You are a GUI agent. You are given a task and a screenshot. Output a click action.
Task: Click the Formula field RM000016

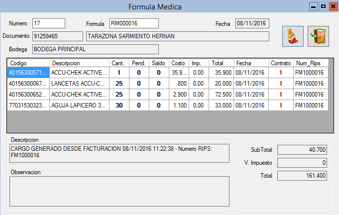point(133,23)
